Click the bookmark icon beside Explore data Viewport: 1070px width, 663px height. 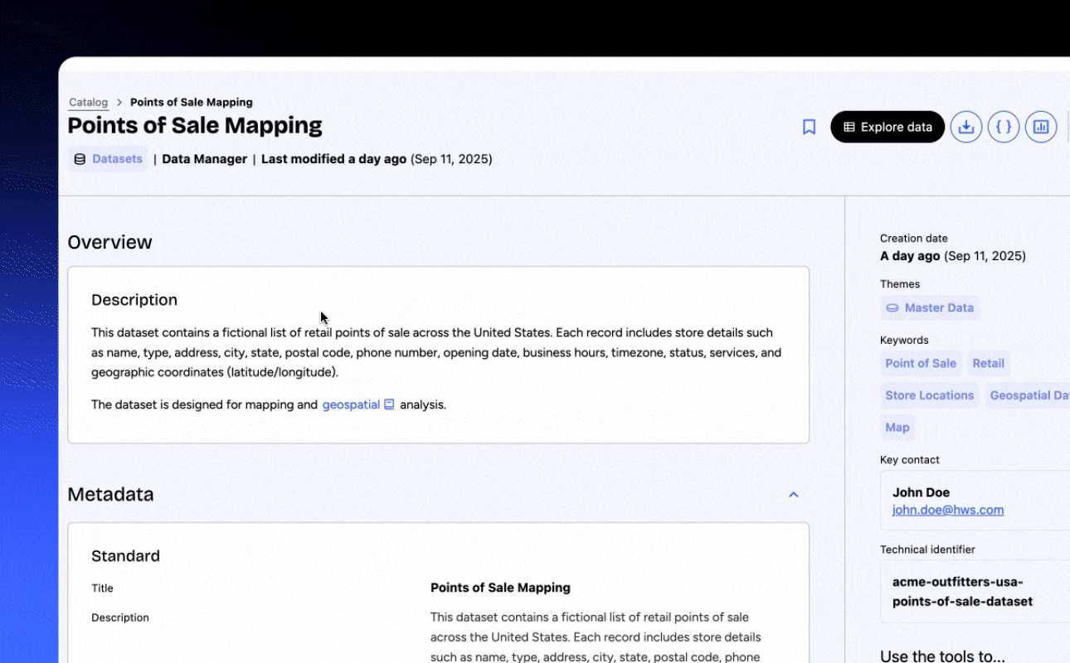coord(809,127)
